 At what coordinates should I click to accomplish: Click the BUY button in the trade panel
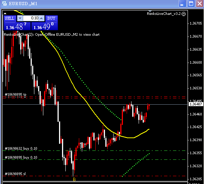52,18
